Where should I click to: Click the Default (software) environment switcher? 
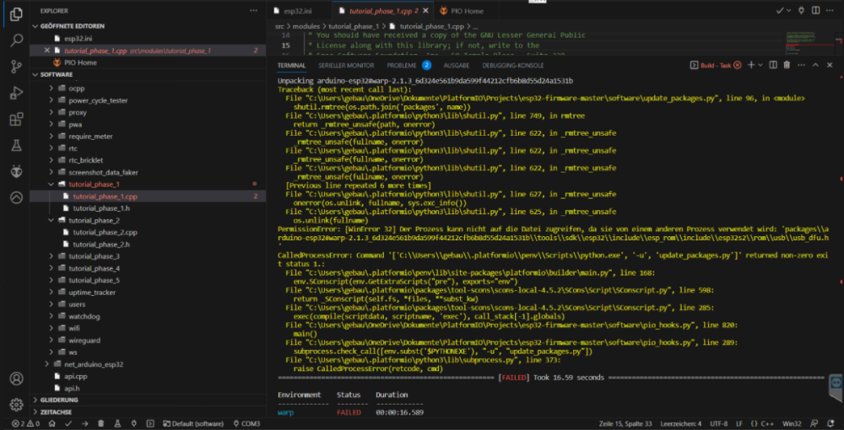pyautogui.click(x=196, y=423)
